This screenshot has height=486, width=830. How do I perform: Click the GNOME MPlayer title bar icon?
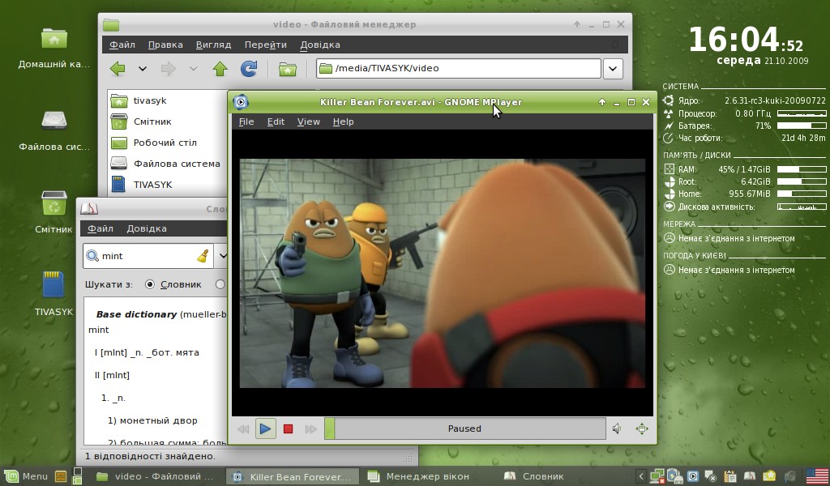click(x=240, y=101)
